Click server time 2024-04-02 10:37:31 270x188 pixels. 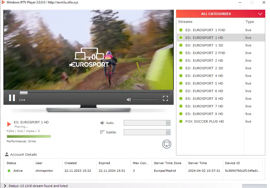(204, 171)
